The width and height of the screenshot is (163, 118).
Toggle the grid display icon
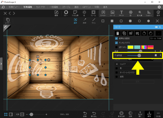point(6,114)
